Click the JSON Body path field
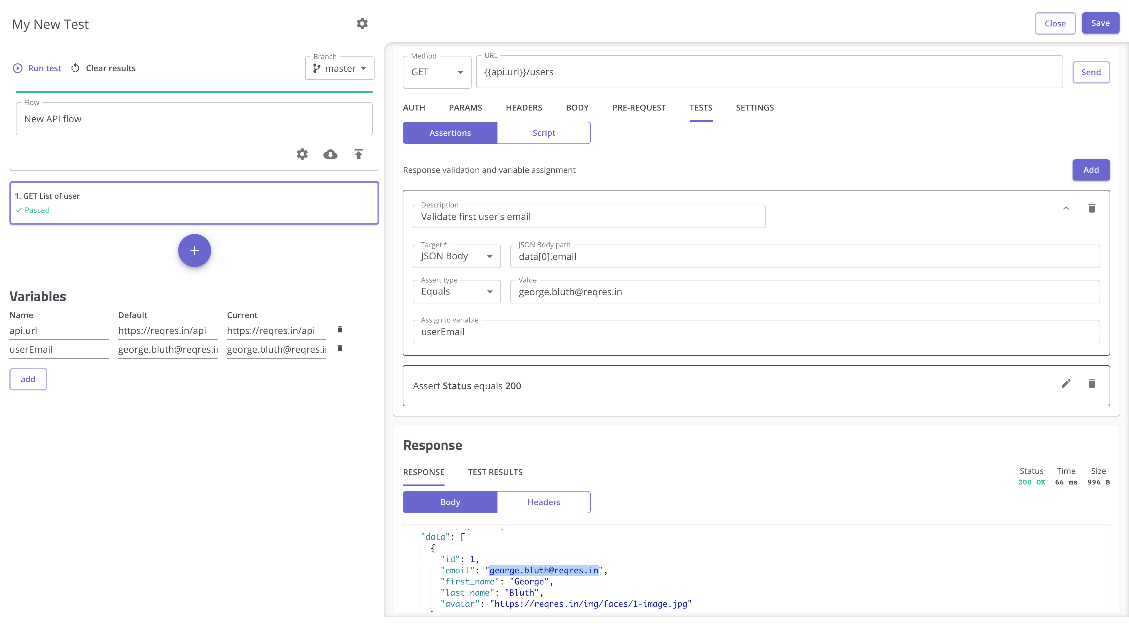Screen dimensions: 1129x635 [x=805, y=256]
